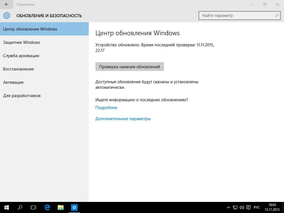The image size is (284, 213).
Task: Open Дополнительные параметры link
Action: coord(123,119)
